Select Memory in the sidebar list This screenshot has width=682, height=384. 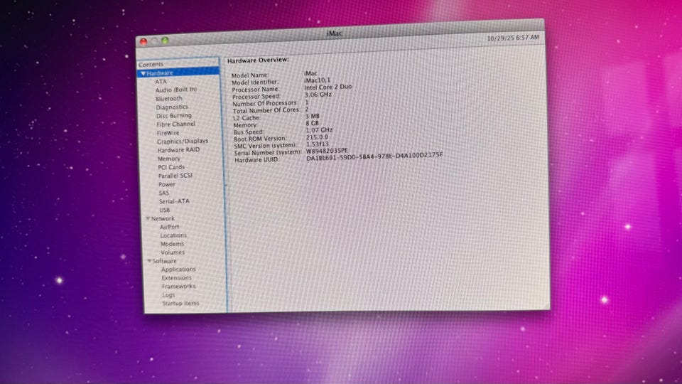coord(169,159)
